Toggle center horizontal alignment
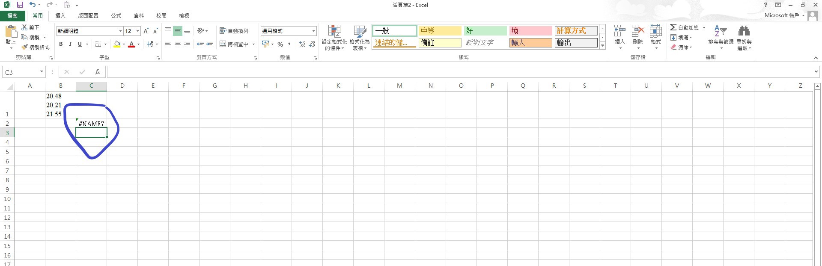This screenshot has width=822, height=266. tap(177, 44)
